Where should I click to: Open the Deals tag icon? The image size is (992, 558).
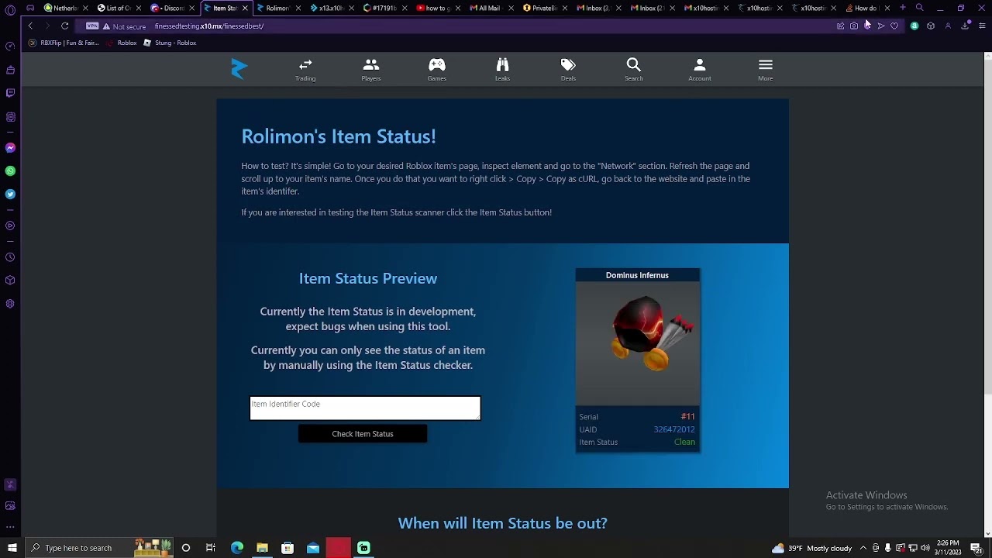click(568, 69)
